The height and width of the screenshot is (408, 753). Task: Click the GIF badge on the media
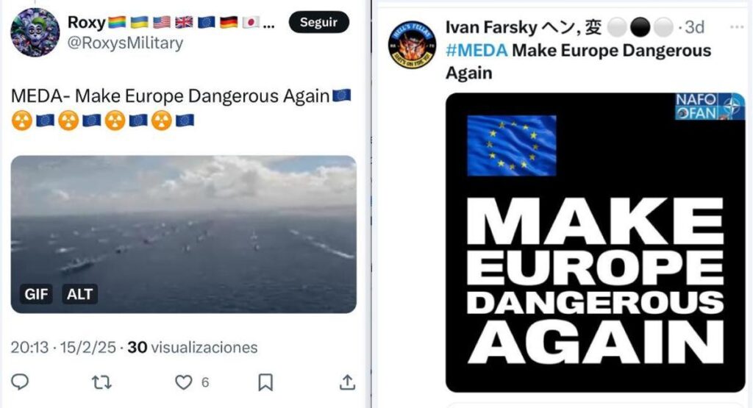[37, 294]
